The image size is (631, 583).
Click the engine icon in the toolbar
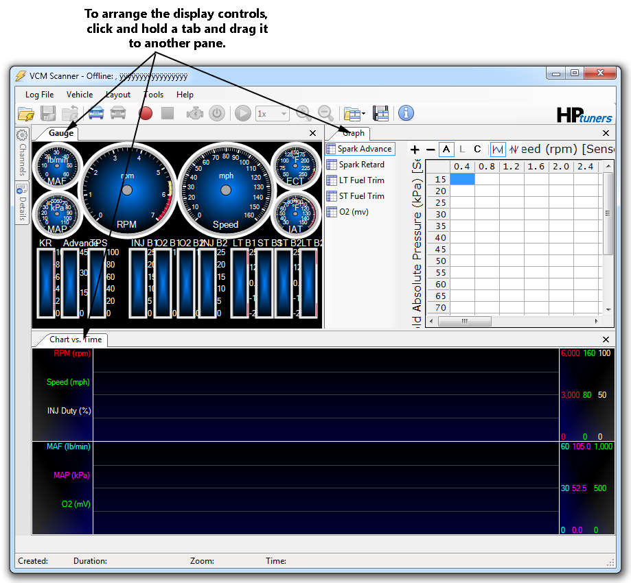[195, 114]
